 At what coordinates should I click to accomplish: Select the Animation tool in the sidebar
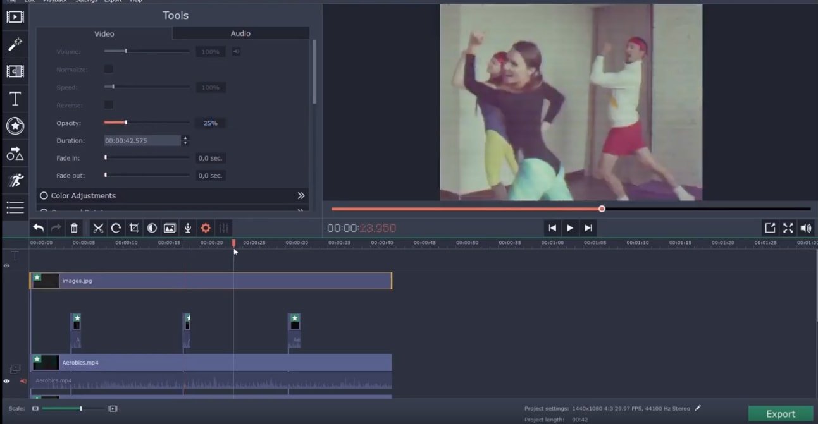[15, 180]
